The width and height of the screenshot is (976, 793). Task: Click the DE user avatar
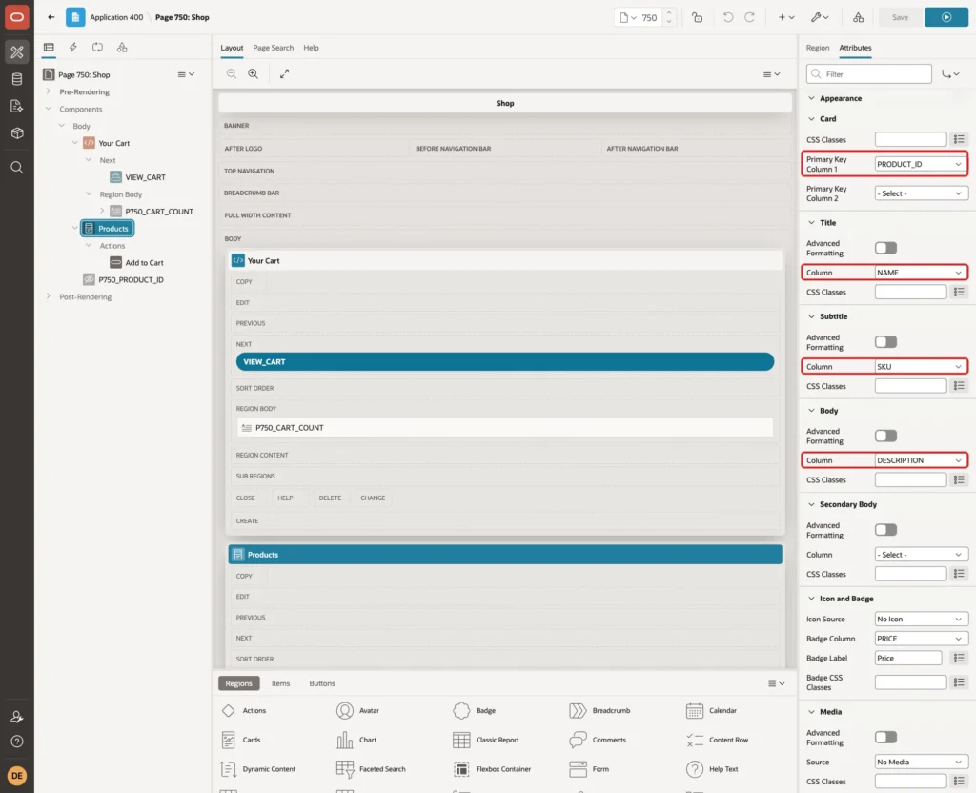point(17,776)
